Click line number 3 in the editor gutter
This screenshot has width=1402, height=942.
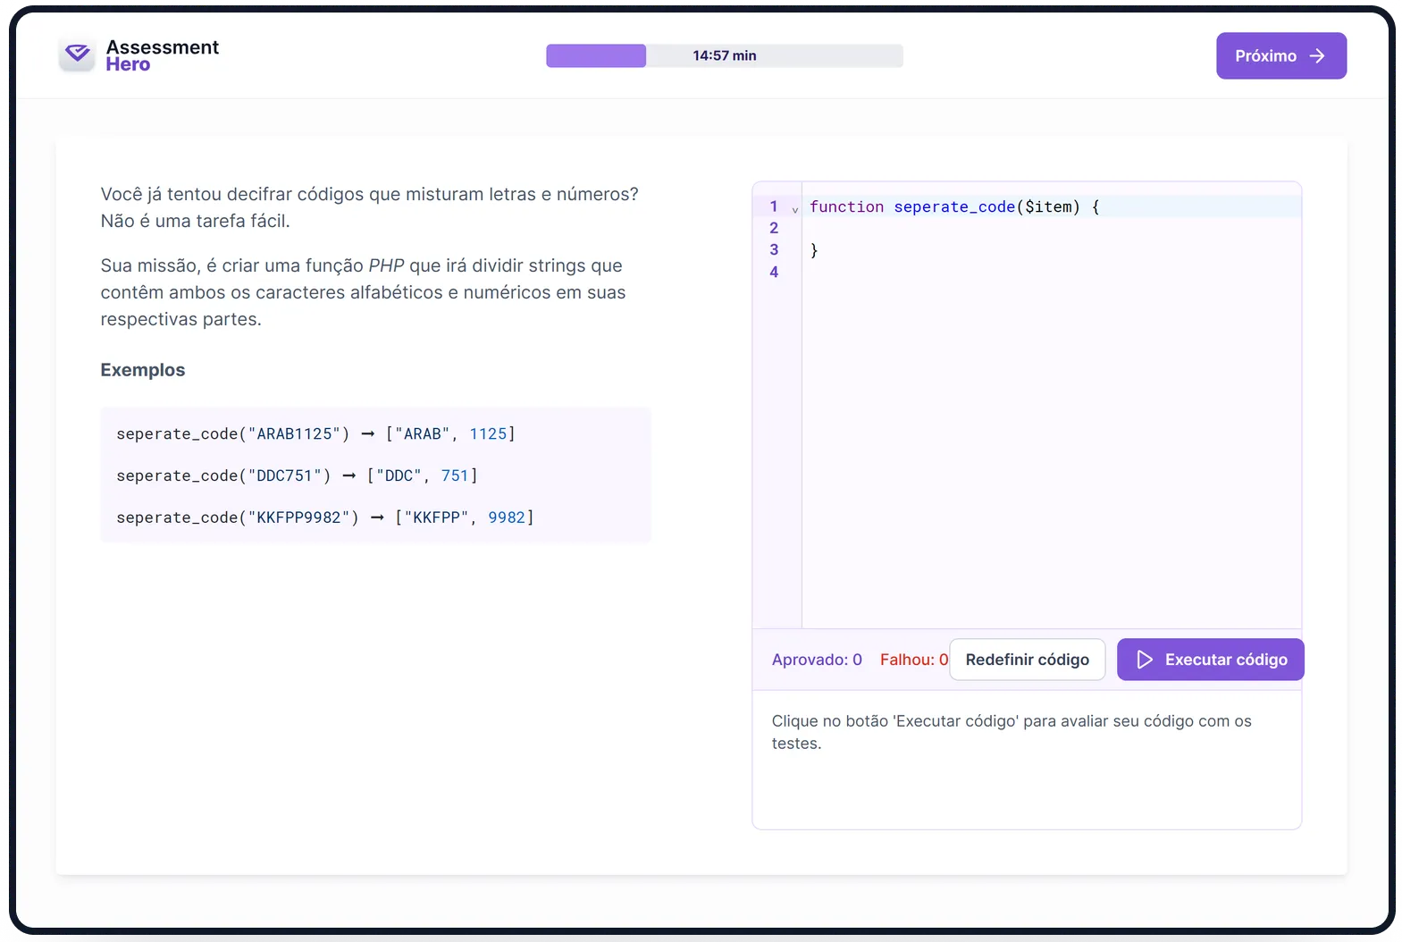pos(774,250)
